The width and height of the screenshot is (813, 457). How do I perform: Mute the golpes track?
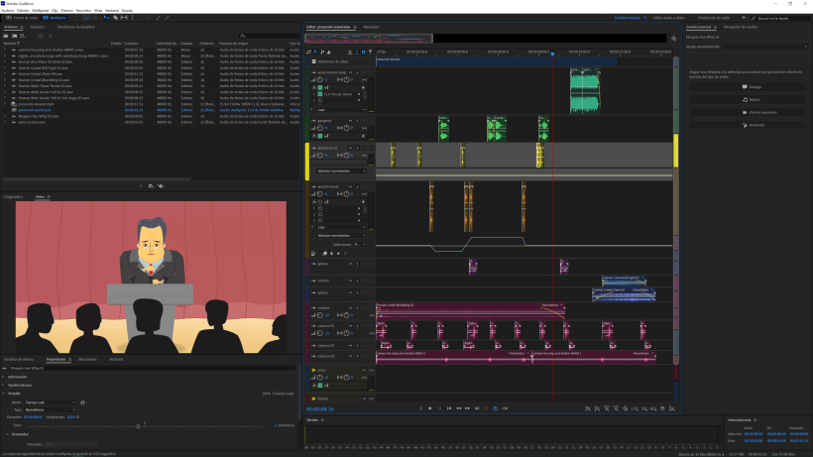pyautogui.click(x=351, y=264)
